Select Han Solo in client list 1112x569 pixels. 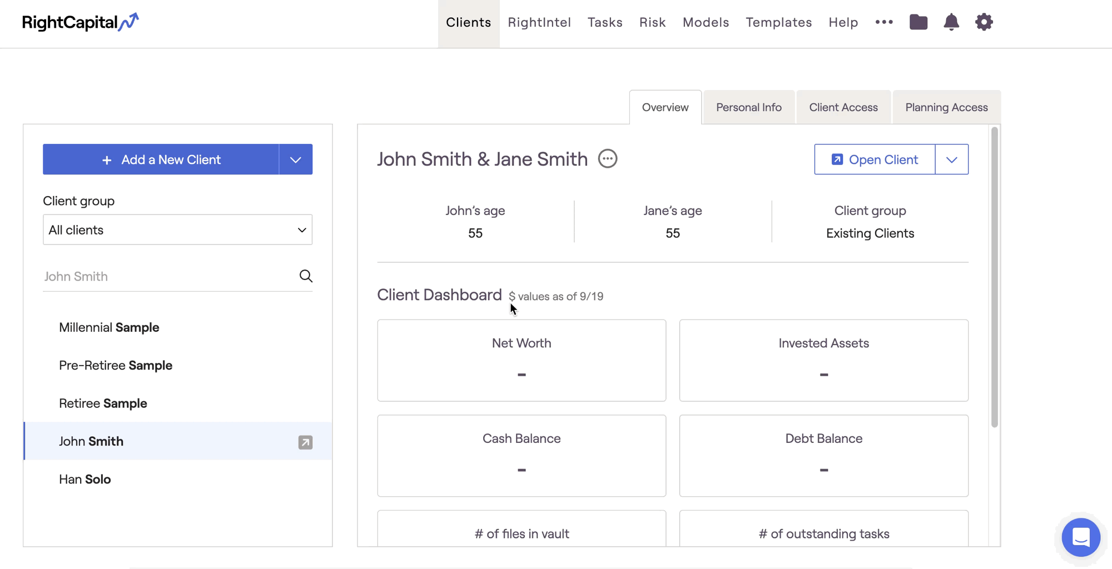[x=85, y=479]
